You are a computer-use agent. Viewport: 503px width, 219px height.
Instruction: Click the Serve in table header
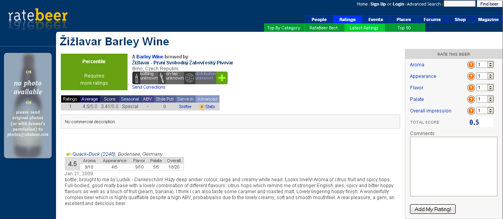pos(185,99)
